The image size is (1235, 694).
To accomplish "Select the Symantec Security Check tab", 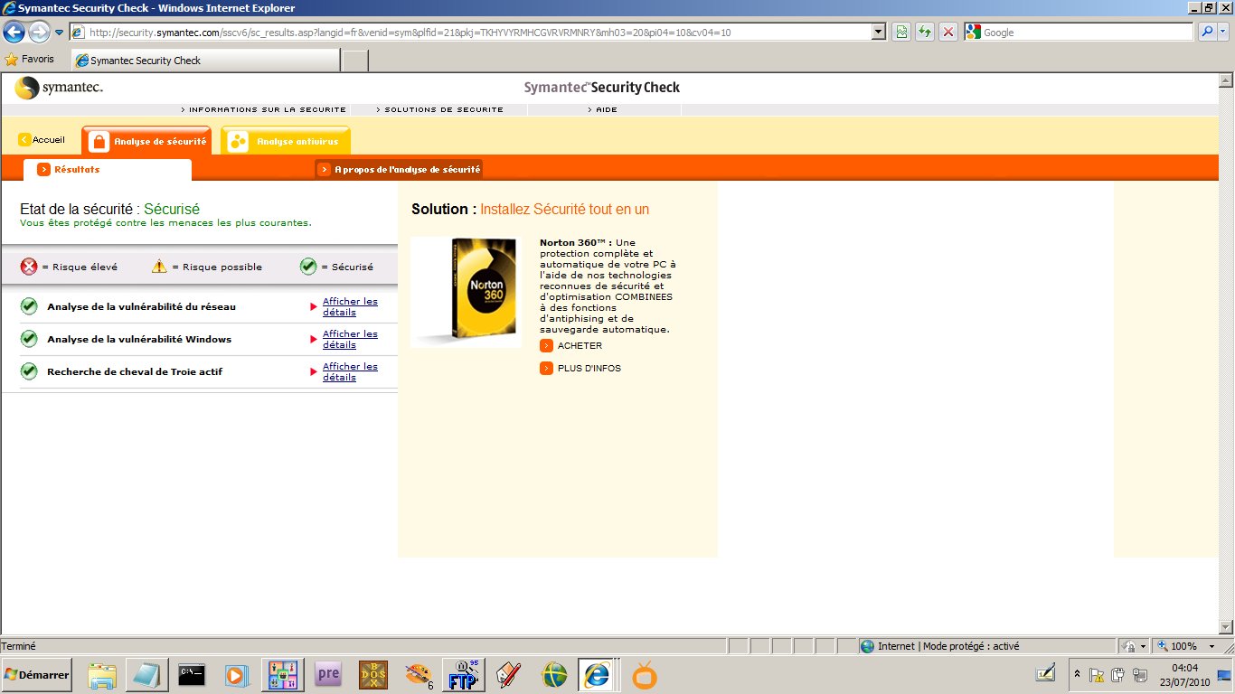I will (205, 61).
